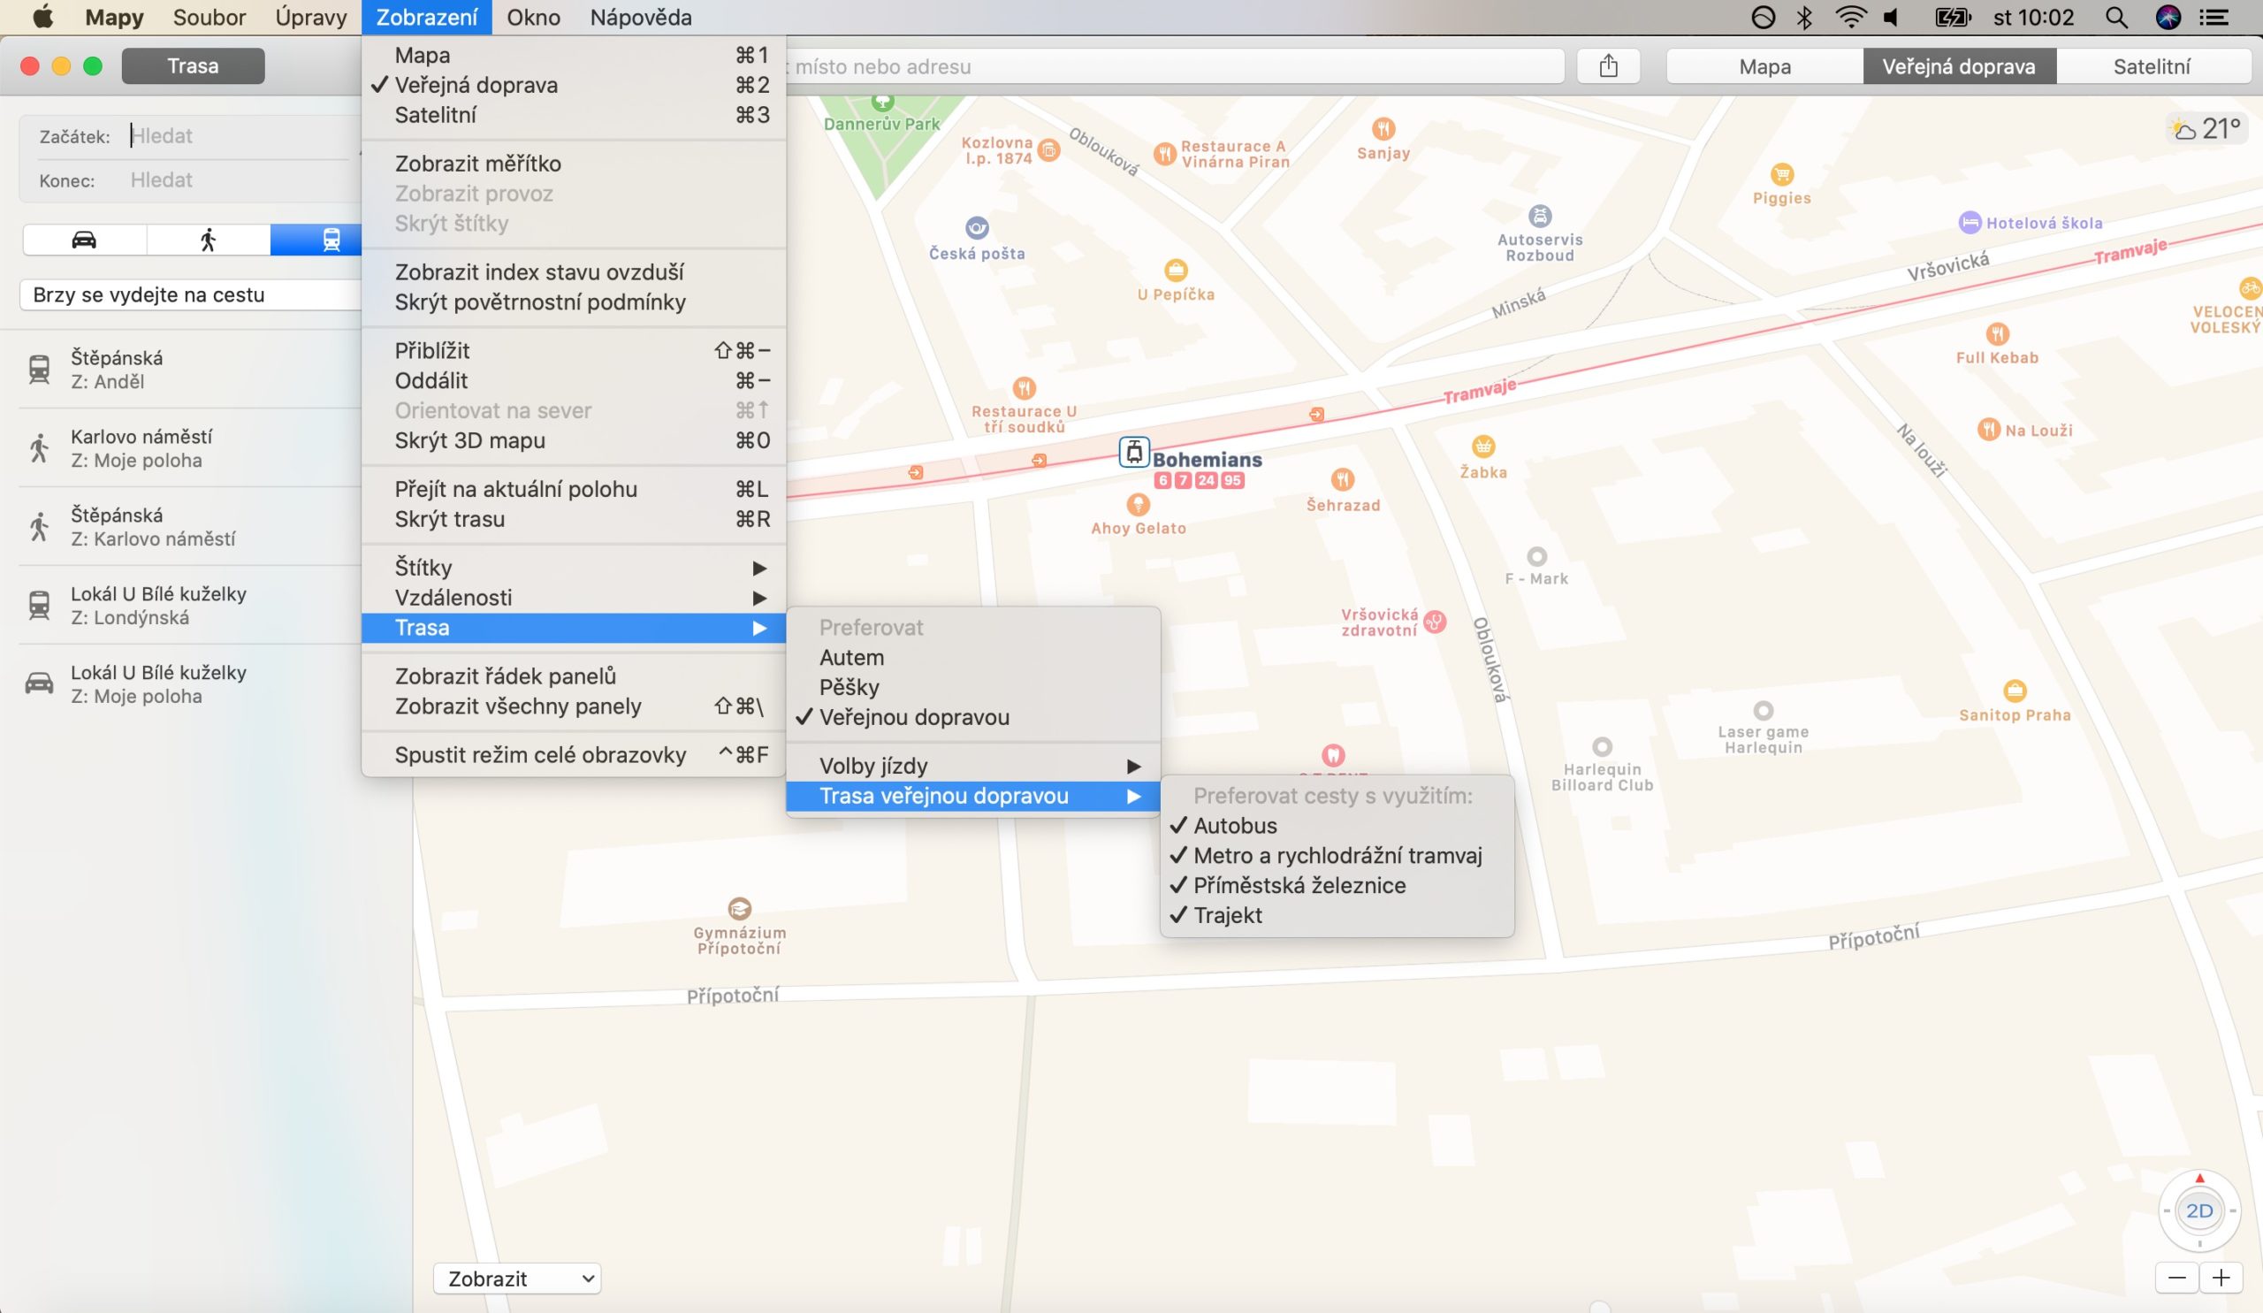
Task: Switch to the Satelitní map tab
Action: coord(2151,66)
